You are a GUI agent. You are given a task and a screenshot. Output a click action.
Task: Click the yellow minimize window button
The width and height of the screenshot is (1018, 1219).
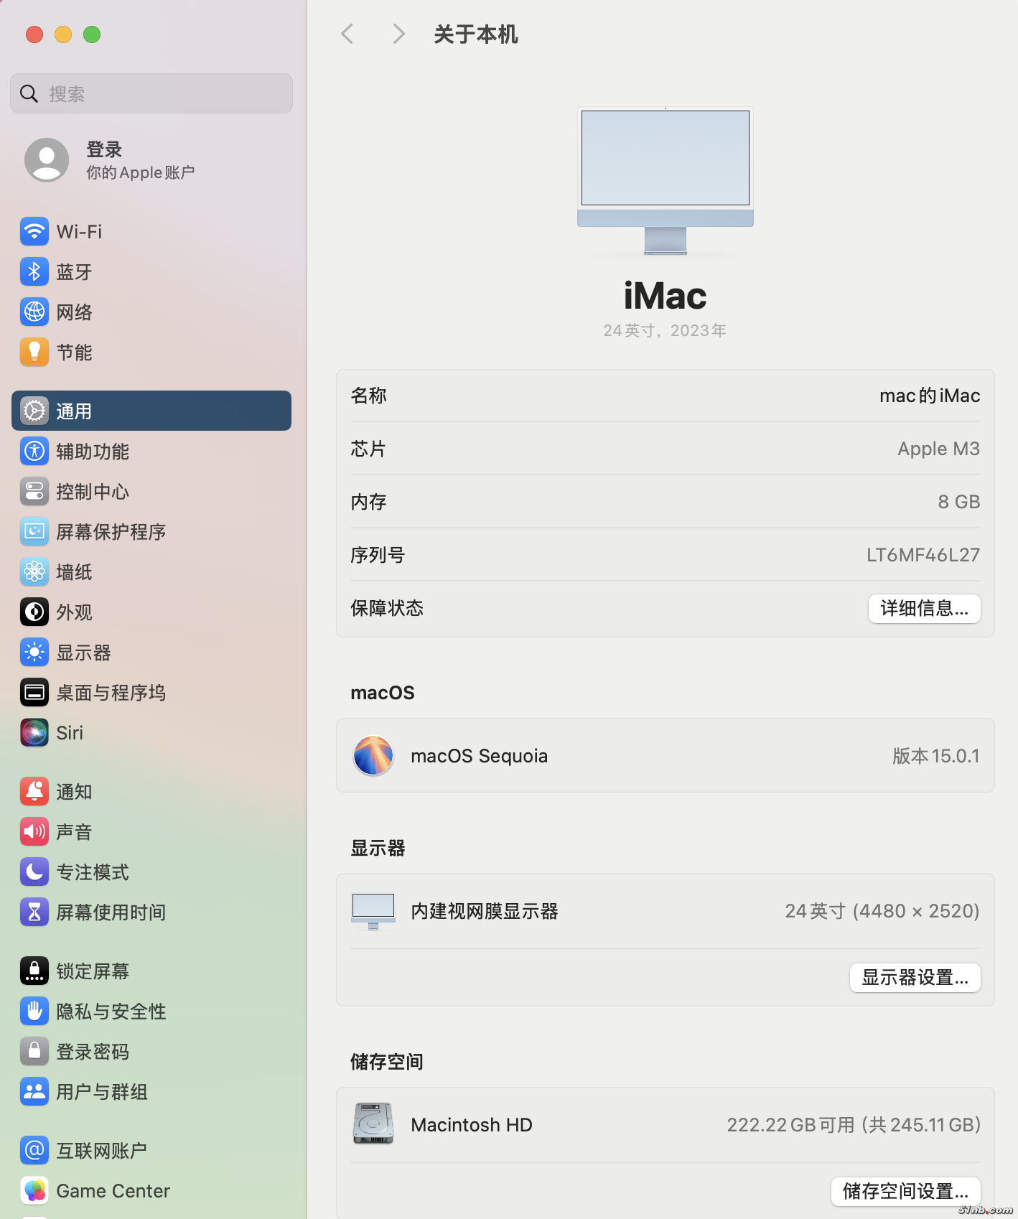(63, 34)
